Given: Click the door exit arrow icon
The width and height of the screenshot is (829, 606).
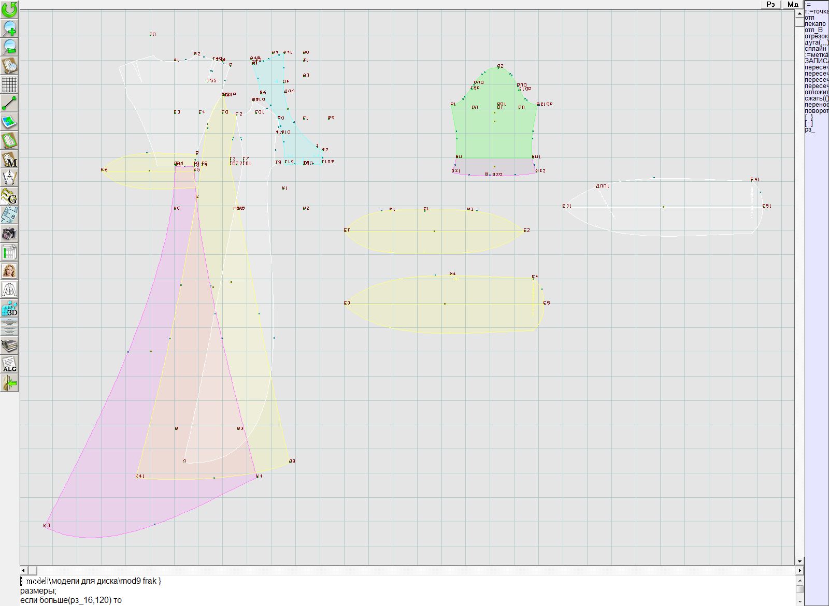Looking at the screenshot, I should [x=9, y=383].
